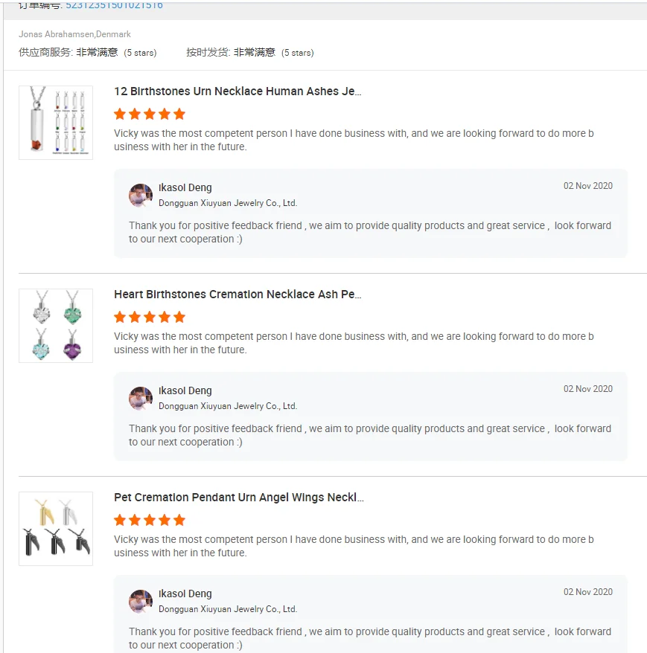The width and height of the screenshot is (647, 653).
Task: Click Ikasol Deng name in first reply
Action: tap(185, 188)
